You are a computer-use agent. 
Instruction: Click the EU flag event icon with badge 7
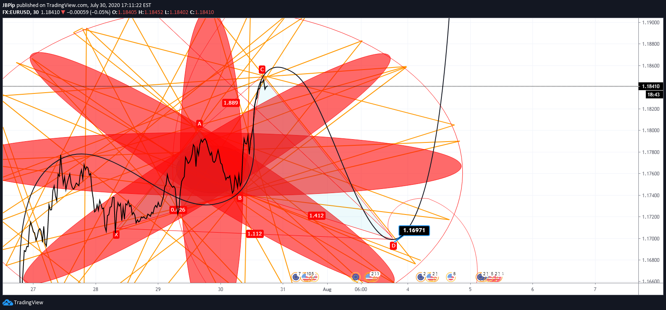(295, 277)
